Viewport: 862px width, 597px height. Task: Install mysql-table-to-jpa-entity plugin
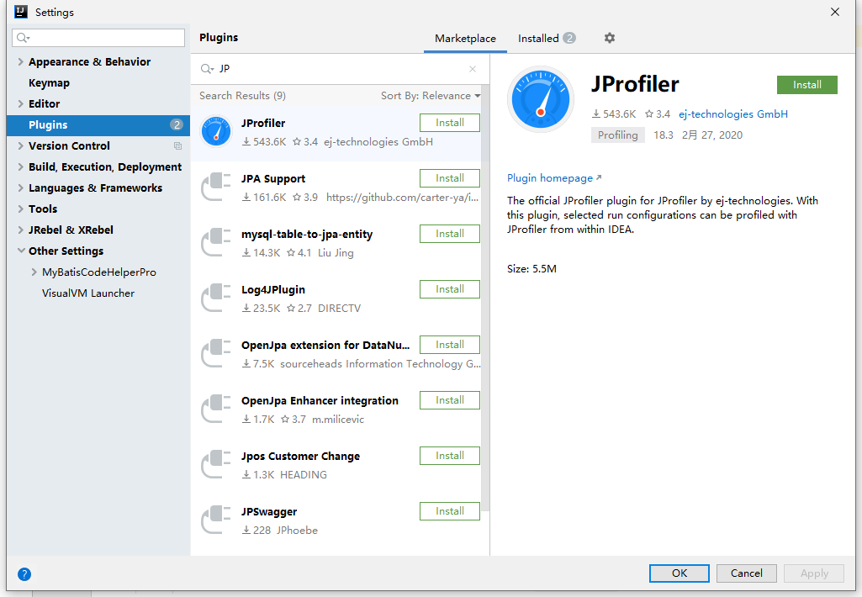point(450,234)
